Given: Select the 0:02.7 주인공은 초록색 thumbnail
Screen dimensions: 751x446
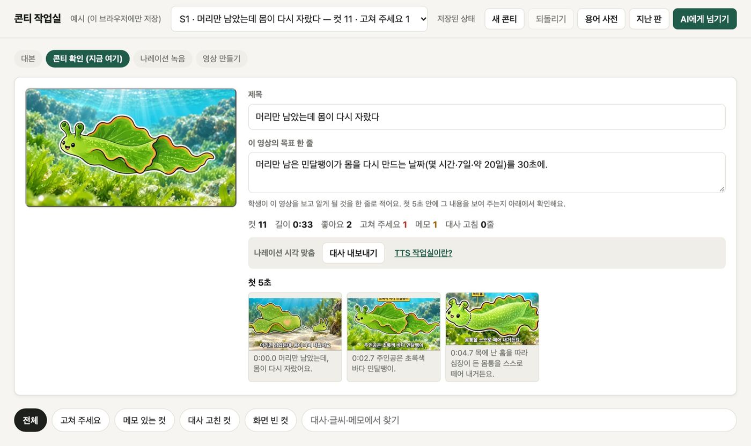Looking at the screenshot, I should pyautogui.click(x=394, y=337).
